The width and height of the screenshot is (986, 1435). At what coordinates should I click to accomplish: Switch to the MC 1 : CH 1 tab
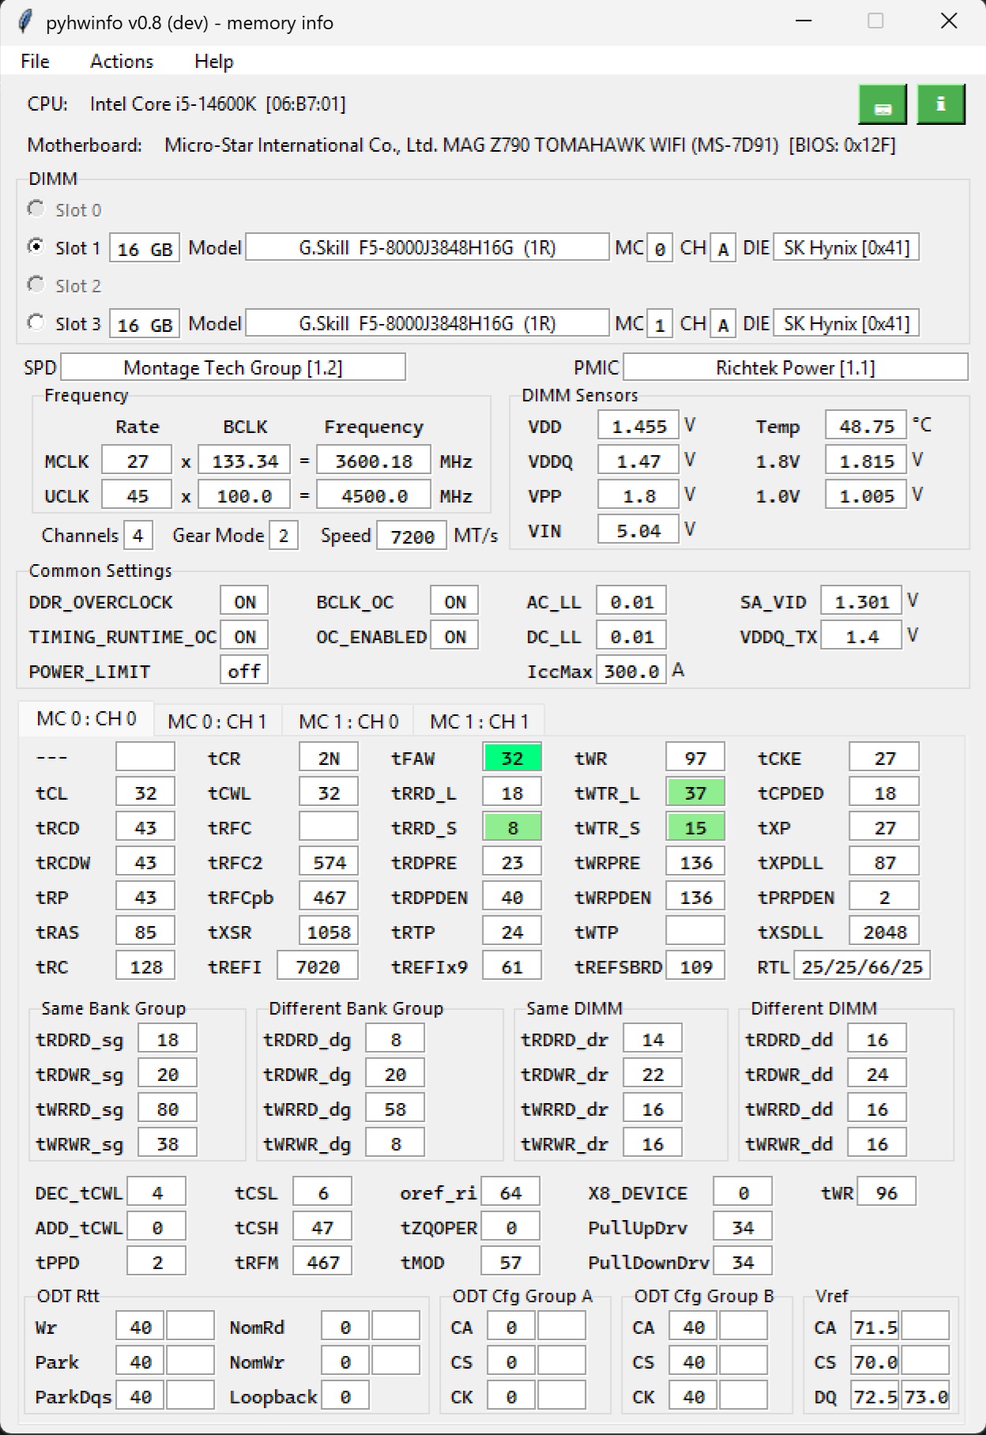[479, 721]
